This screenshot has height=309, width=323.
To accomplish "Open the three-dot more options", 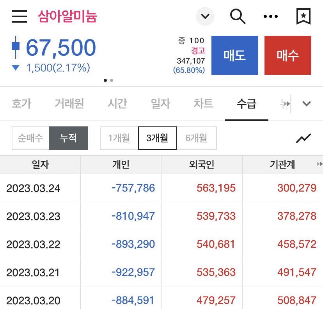I will pyautogui.click(x=271, y=16).
